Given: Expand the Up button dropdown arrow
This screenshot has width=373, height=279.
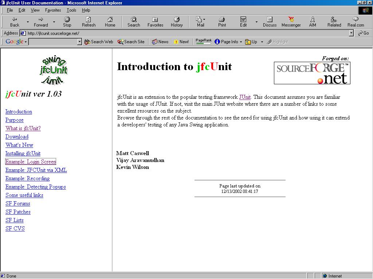Looking at the screenshot, I should click(x=262, y=42).
